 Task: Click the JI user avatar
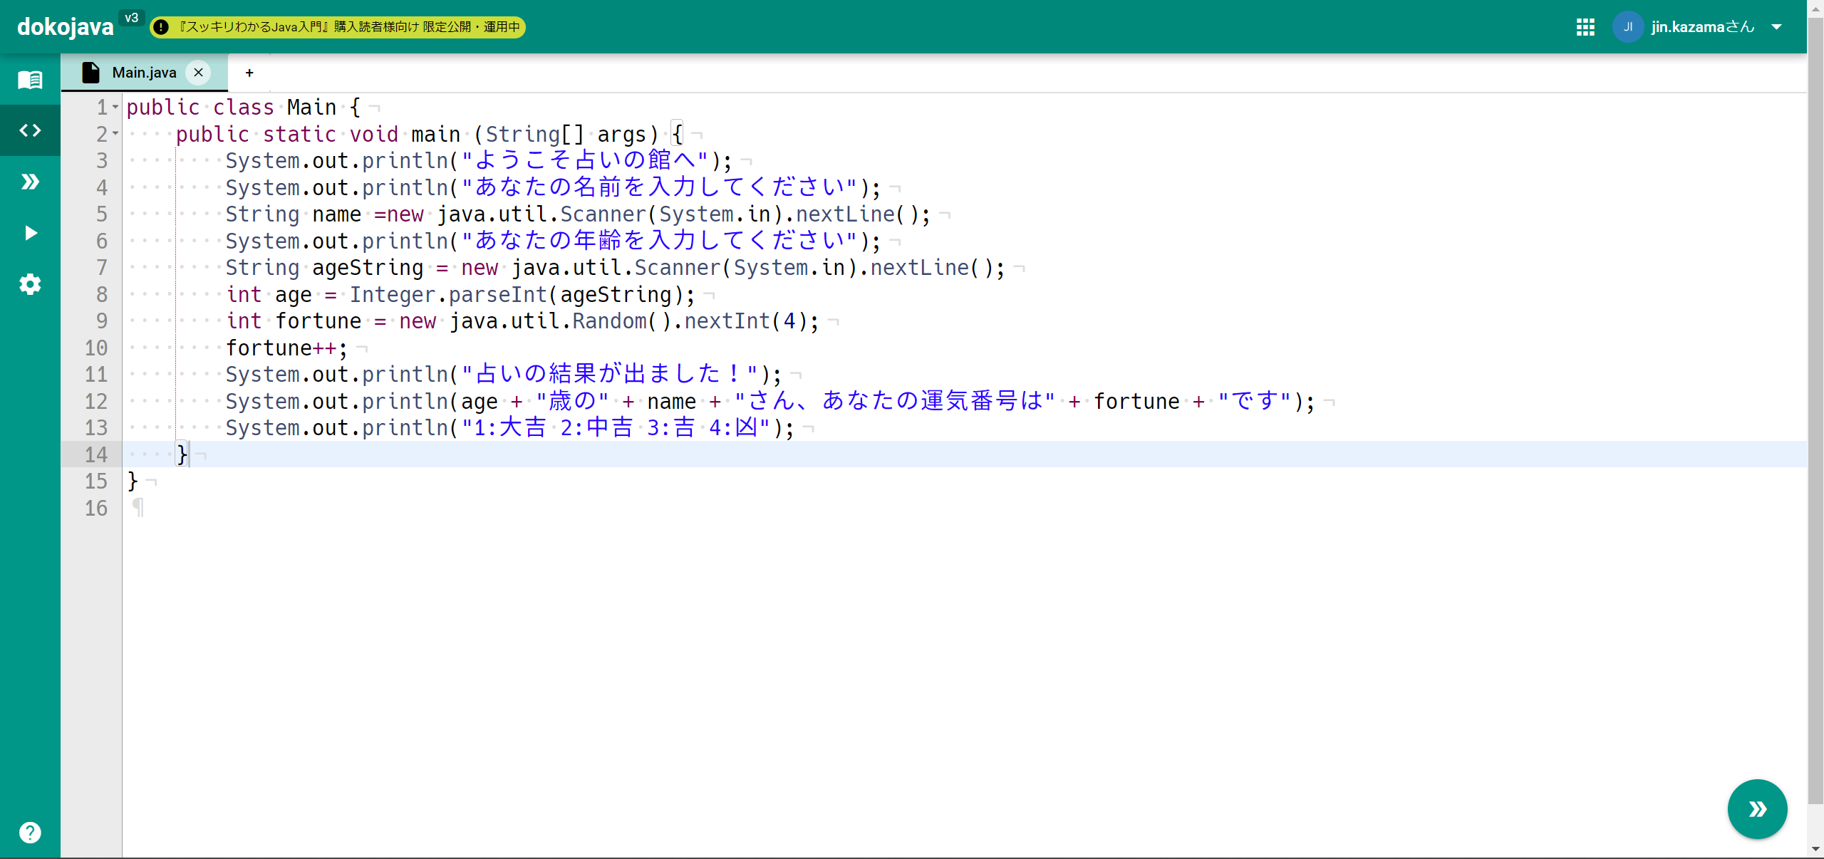point(1627,27)
